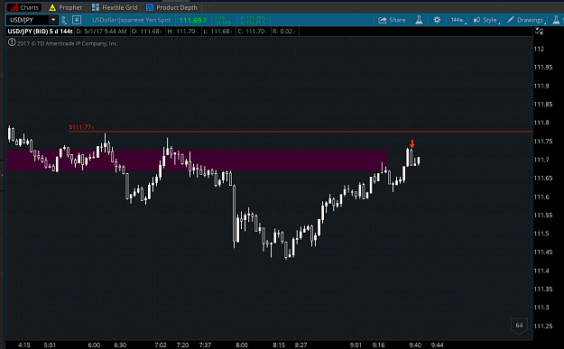The image size is (564, 349).
Task: Click the yellow triangle Prophet icon
Action: (52, 7)
